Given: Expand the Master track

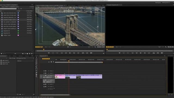Looking at the screenshot, I should [49, 89].
